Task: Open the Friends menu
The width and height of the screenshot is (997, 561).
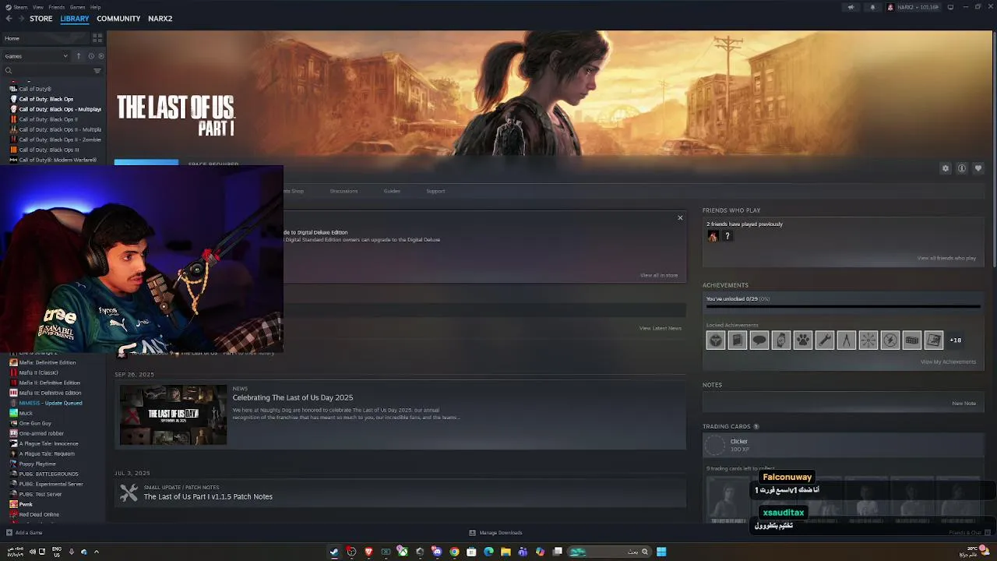Action: (57, 7)
